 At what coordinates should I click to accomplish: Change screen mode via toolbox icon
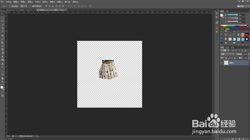(2, 95)
